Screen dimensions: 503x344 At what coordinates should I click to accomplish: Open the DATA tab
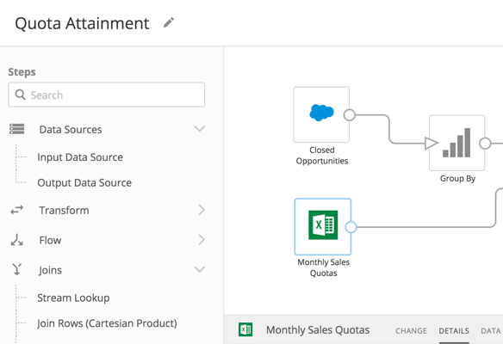point(491,330)
